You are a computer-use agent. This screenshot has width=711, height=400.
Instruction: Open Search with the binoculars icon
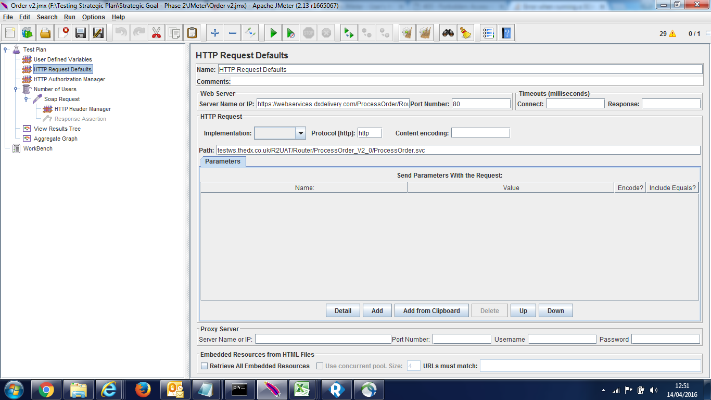(x=448, y=33)
